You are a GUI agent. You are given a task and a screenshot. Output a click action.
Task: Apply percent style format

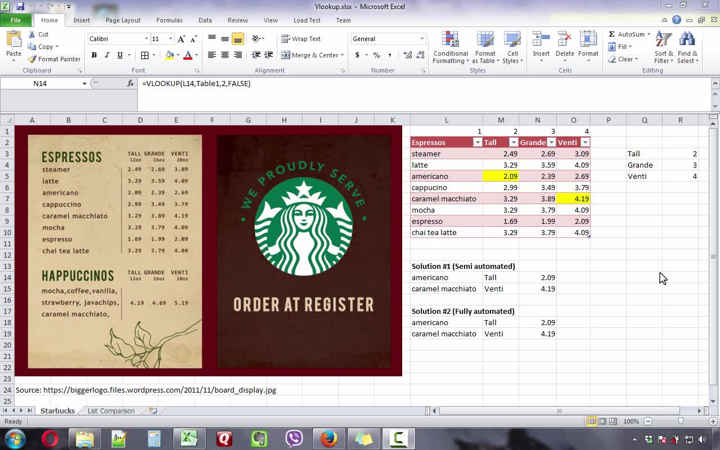tap(376, 55)
